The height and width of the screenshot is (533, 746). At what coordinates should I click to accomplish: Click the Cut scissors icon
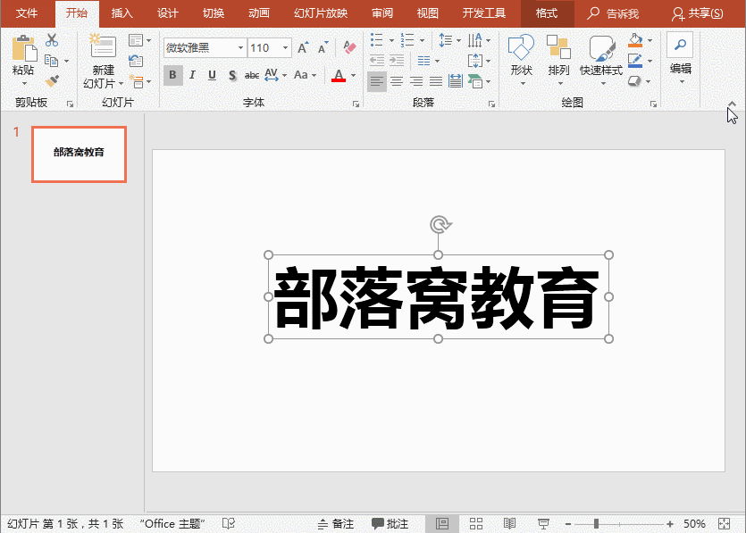coord(52,40)
